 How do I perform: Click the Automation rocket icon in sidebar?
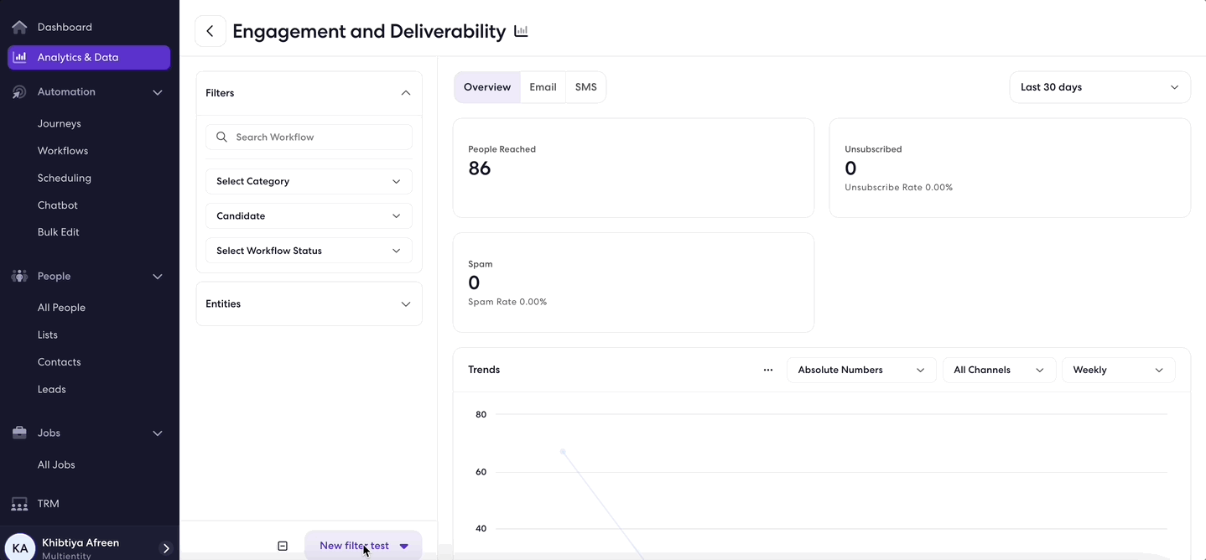pos(19,92)
